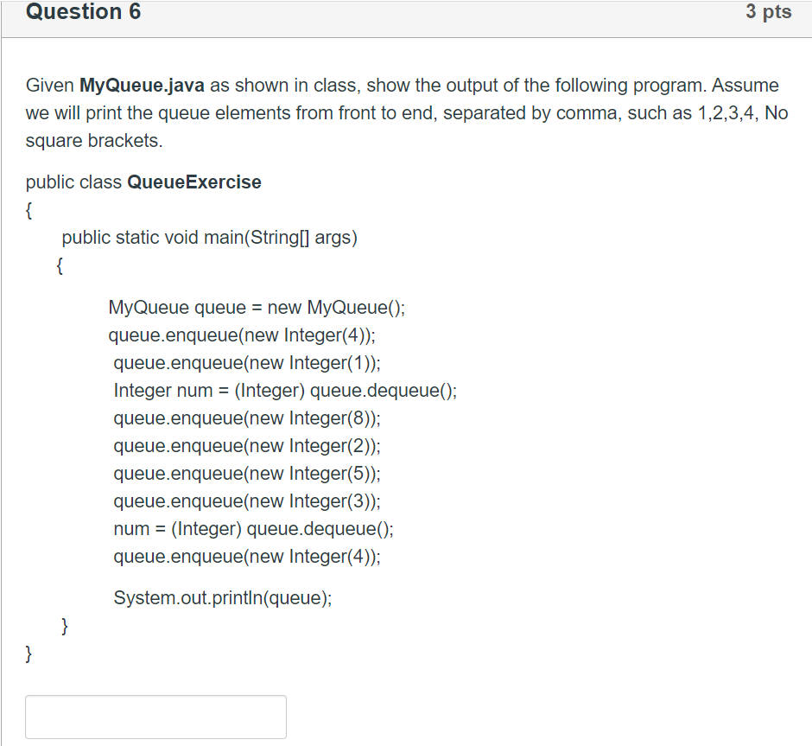Click the Question 6 header
Viewport: 812px width, 746px height.
[83, 12]
